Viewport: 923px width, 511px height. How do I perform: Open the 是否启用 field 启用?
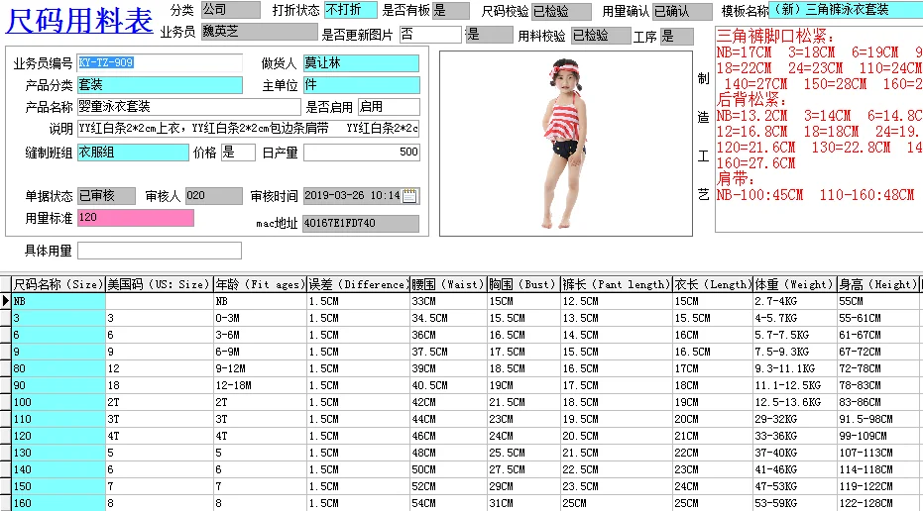point(389,107)
